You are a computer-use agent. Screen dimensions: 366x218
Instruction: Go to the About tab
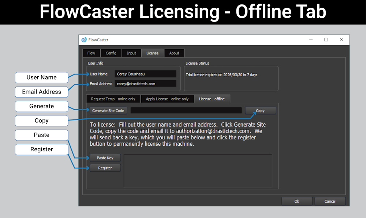pyautogui.click(x=174, y=53)
